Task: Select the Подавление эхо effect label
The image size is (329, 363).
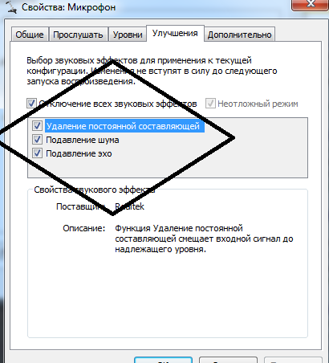Action: (79, 153)
